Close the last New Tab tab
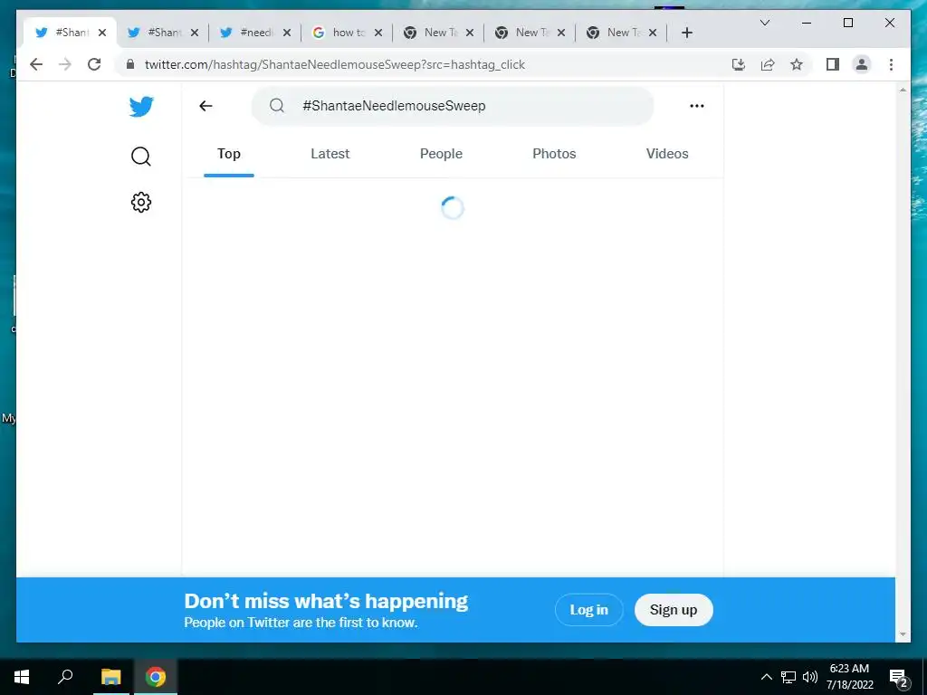 [x=653, y=33]
